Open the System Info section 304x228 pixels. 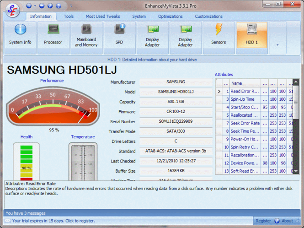tap(21, 38)
